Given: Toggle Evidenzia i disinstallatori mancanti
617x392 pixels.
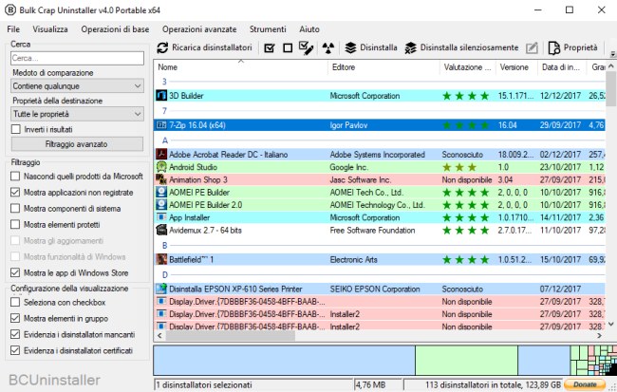Looking at the screenshot, I should click(15, 334).
